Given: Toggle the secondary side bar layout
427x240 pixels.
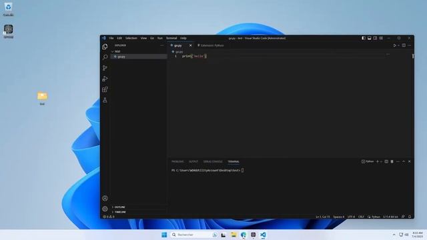Looking at the screenshot, I should (375, 38).
